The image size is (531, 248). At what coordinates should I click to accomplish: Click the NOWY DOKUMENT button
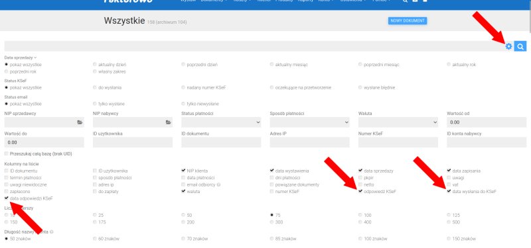(x=408, y=21)
